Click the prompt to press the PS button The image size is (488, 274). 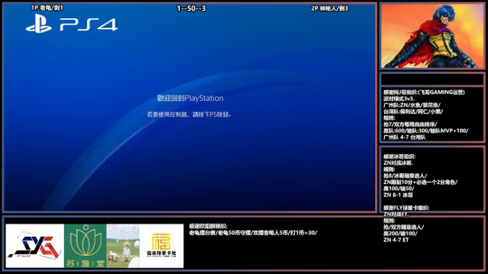click(189, 114)
